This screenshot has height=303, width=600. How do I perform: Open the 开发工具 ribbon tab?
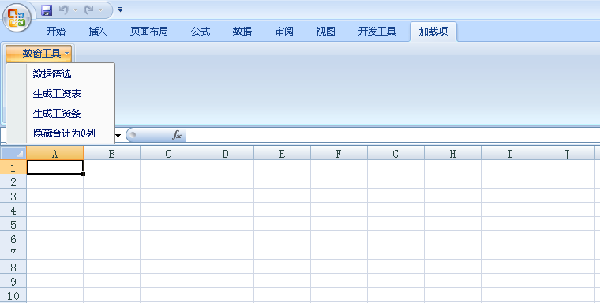point(377,32)
